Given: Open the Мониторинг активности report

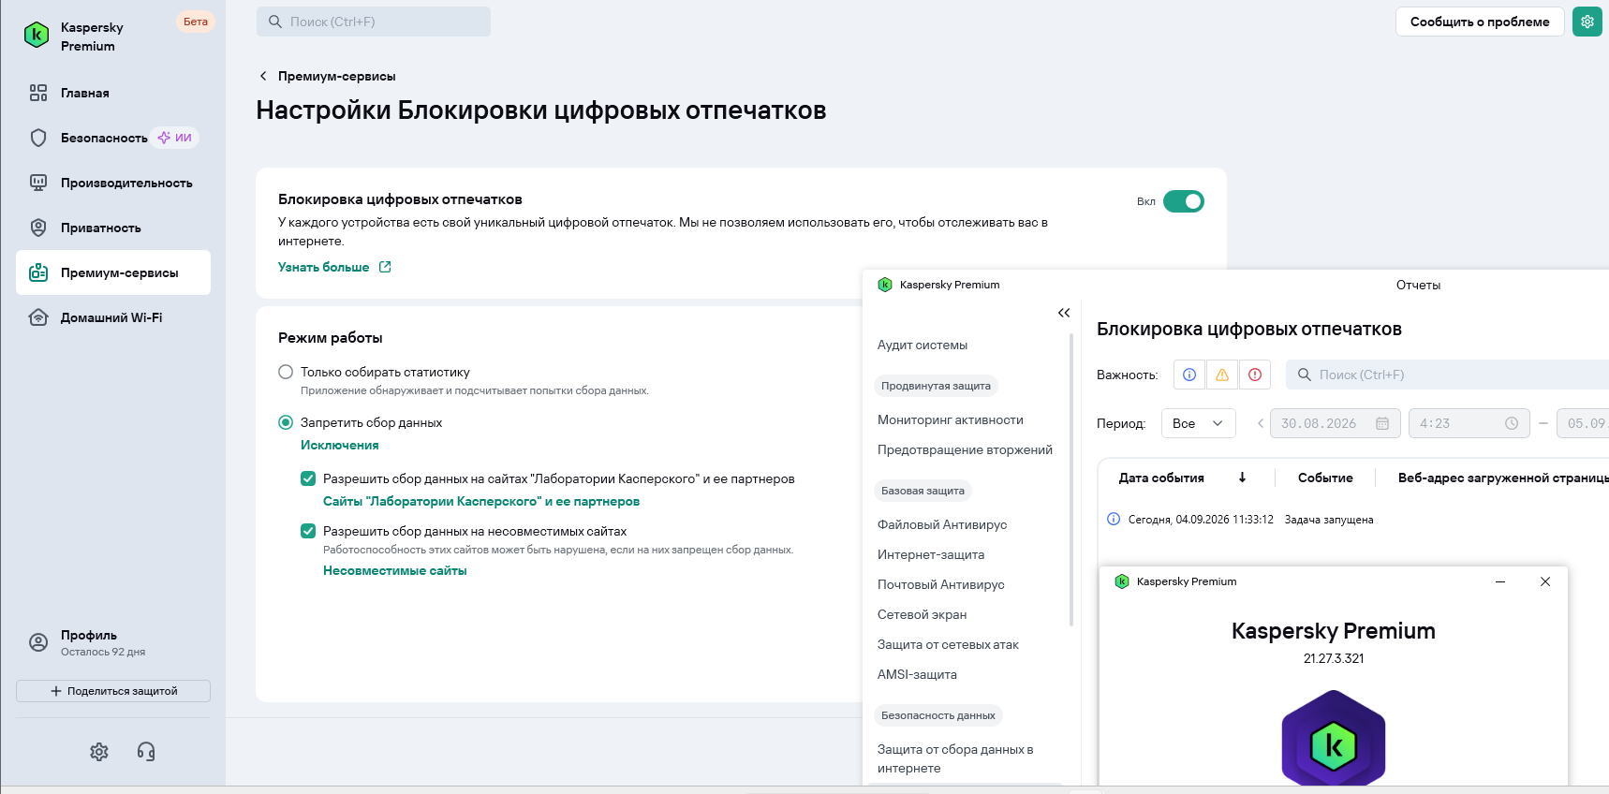Looking at the screenshot, I should (x=951, y=419).
